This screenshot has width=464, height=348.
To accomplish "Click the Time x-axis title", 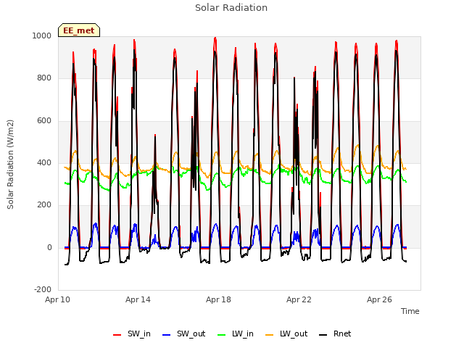I will (x=410, y=311).
